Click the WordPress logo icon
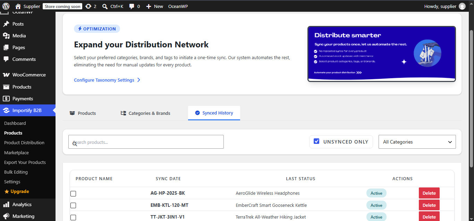This screenshot has height=221, width=474. pyautogui.click(x=6, y=6)
